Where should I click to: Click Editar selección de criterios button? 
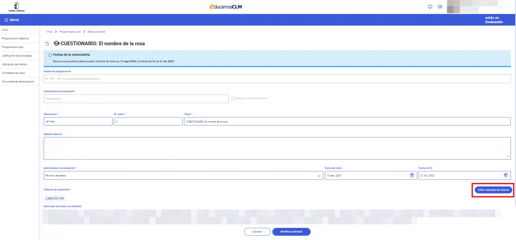click(493, 190)
